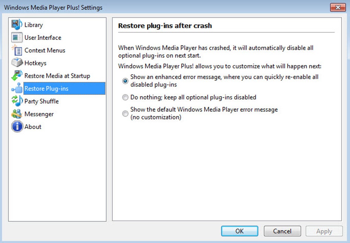The height and width of the screenshot is (243, 350).
Task: Go to the Messenger settings page
Action: (39, 114)
